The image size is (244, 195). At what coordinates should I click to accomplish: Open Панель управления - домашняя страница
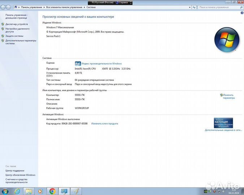tap(17, 17)
